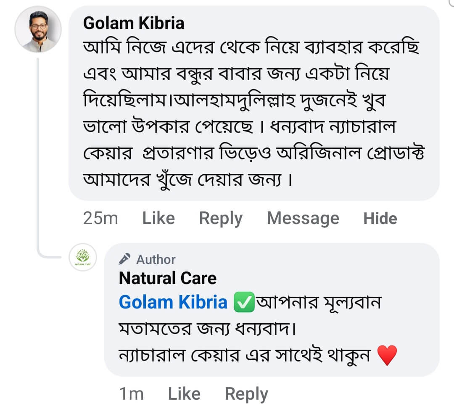
Task: Like Golam Kibria's comment
Action: pyautogui.click(x=158, y=218)
